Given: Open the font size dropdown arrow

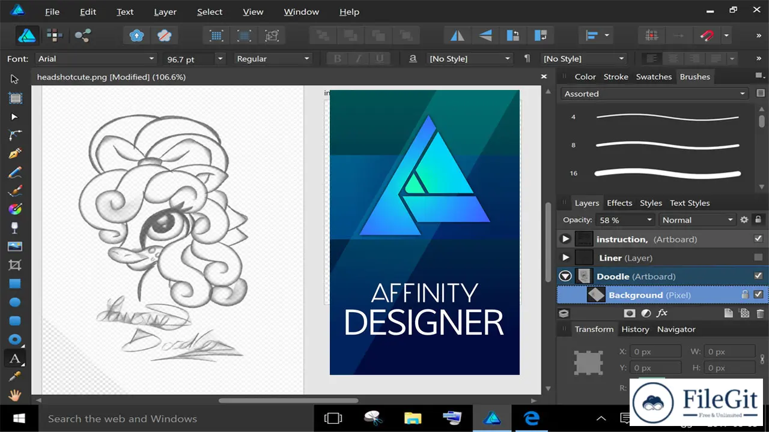Looking at the screenshot, I should (220, 59).
